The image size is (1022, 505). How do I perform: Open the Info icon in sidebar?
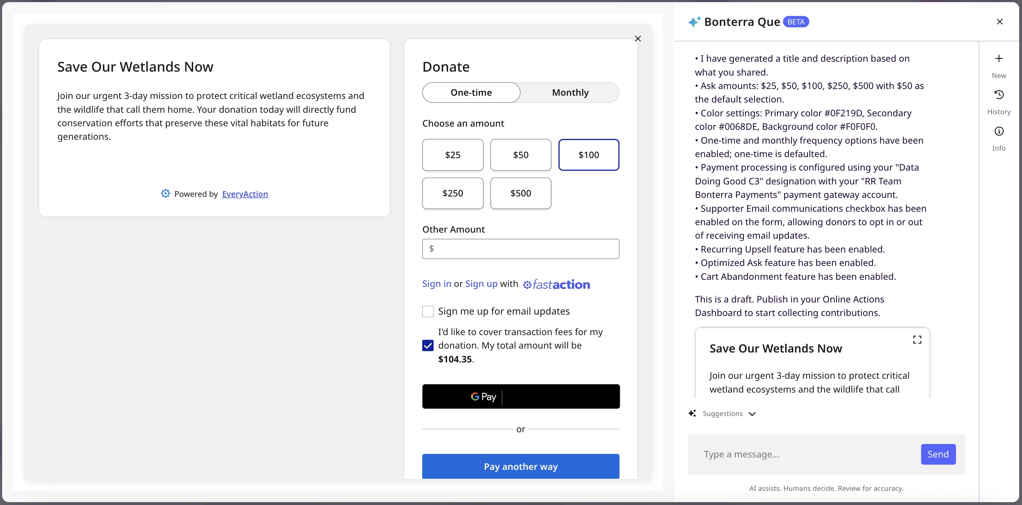pyautogui.click(x=999, y=131)
